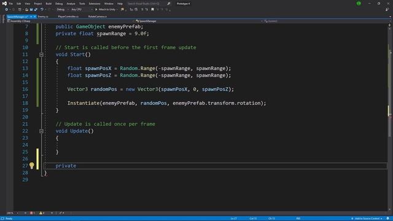Focus the Search Visual Studio box
393x221 pixels.
147,4
